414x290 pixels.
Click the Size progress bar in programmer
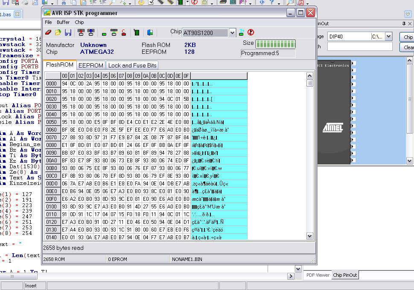275,44
